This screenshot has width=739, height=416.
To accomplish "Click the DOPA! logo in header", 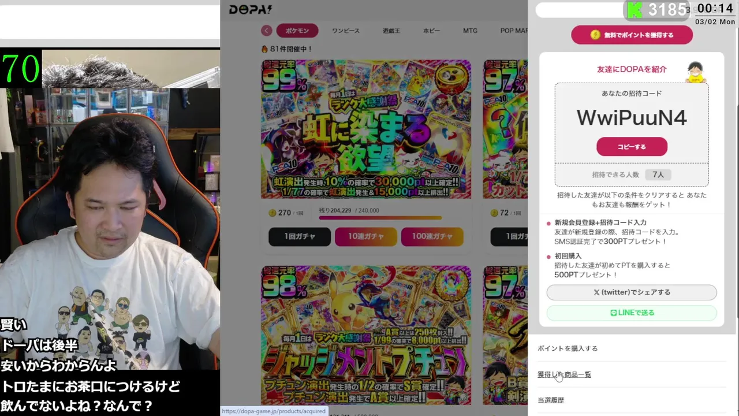I will pyautogui.click(x=251, y=9).
